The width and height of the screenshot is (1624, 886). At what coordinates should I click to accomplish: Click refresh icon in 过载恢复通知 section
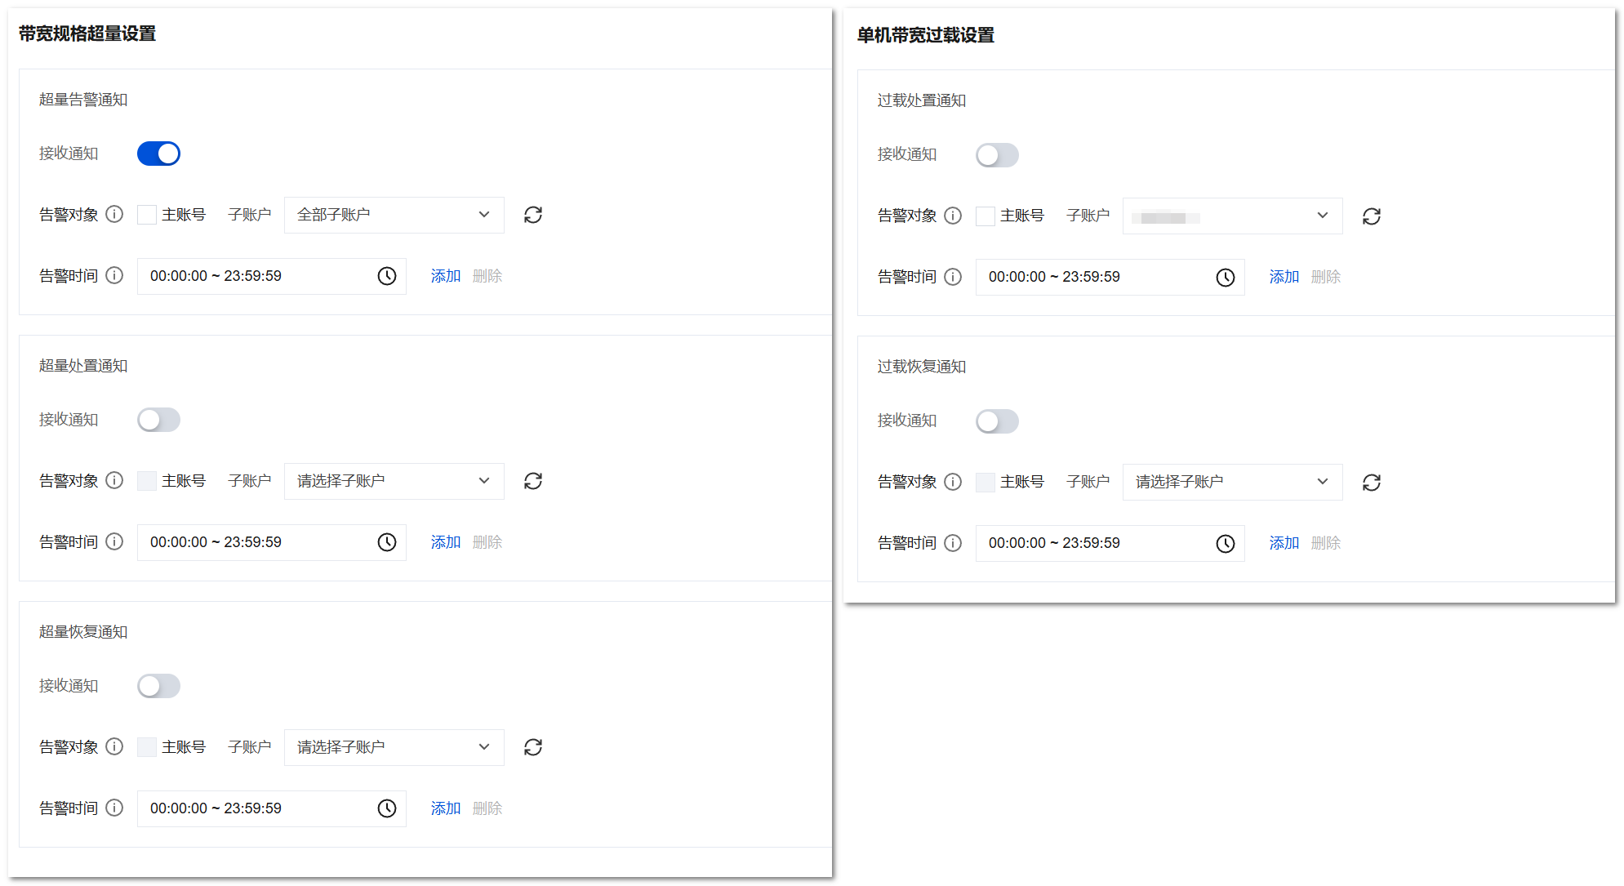(x=1372, y=483)
